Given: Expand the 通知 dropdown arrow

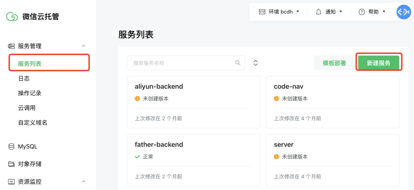Looking at the screenshot, I should (341, 12).
